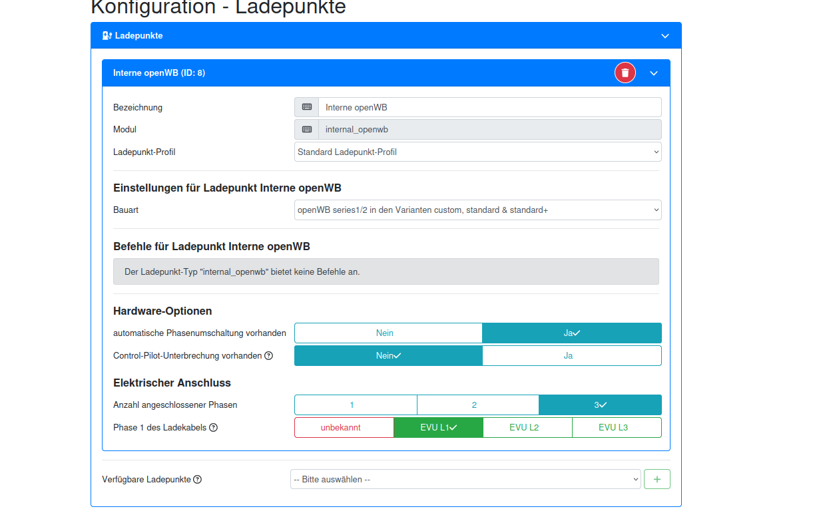Set cable phase 1 to EVU L3
The height and width of the screenshot is (509, 813).
tap(617, 427)
